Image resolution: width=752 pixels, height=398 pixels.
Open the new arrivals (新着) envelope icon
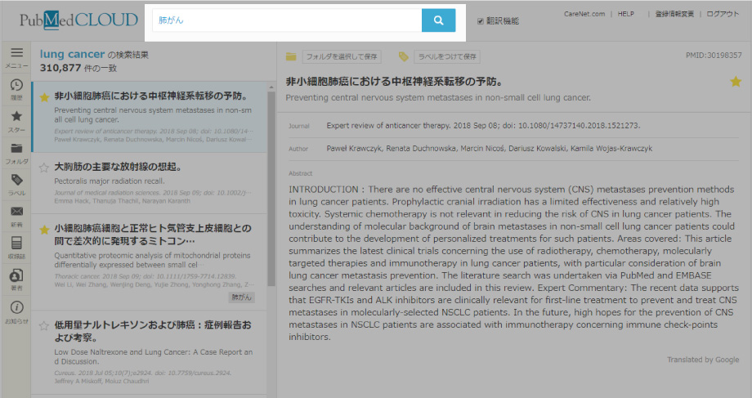[x=16, y=215]
